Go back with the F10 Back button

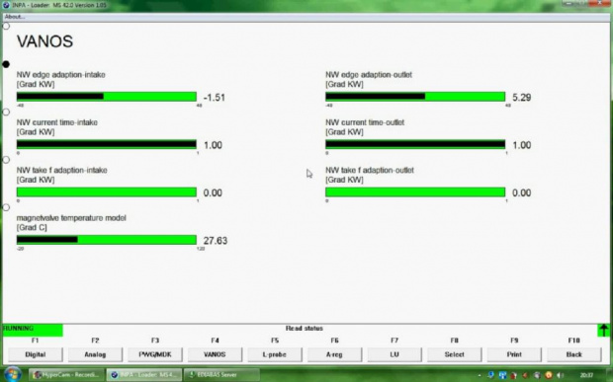click(573, 354)
